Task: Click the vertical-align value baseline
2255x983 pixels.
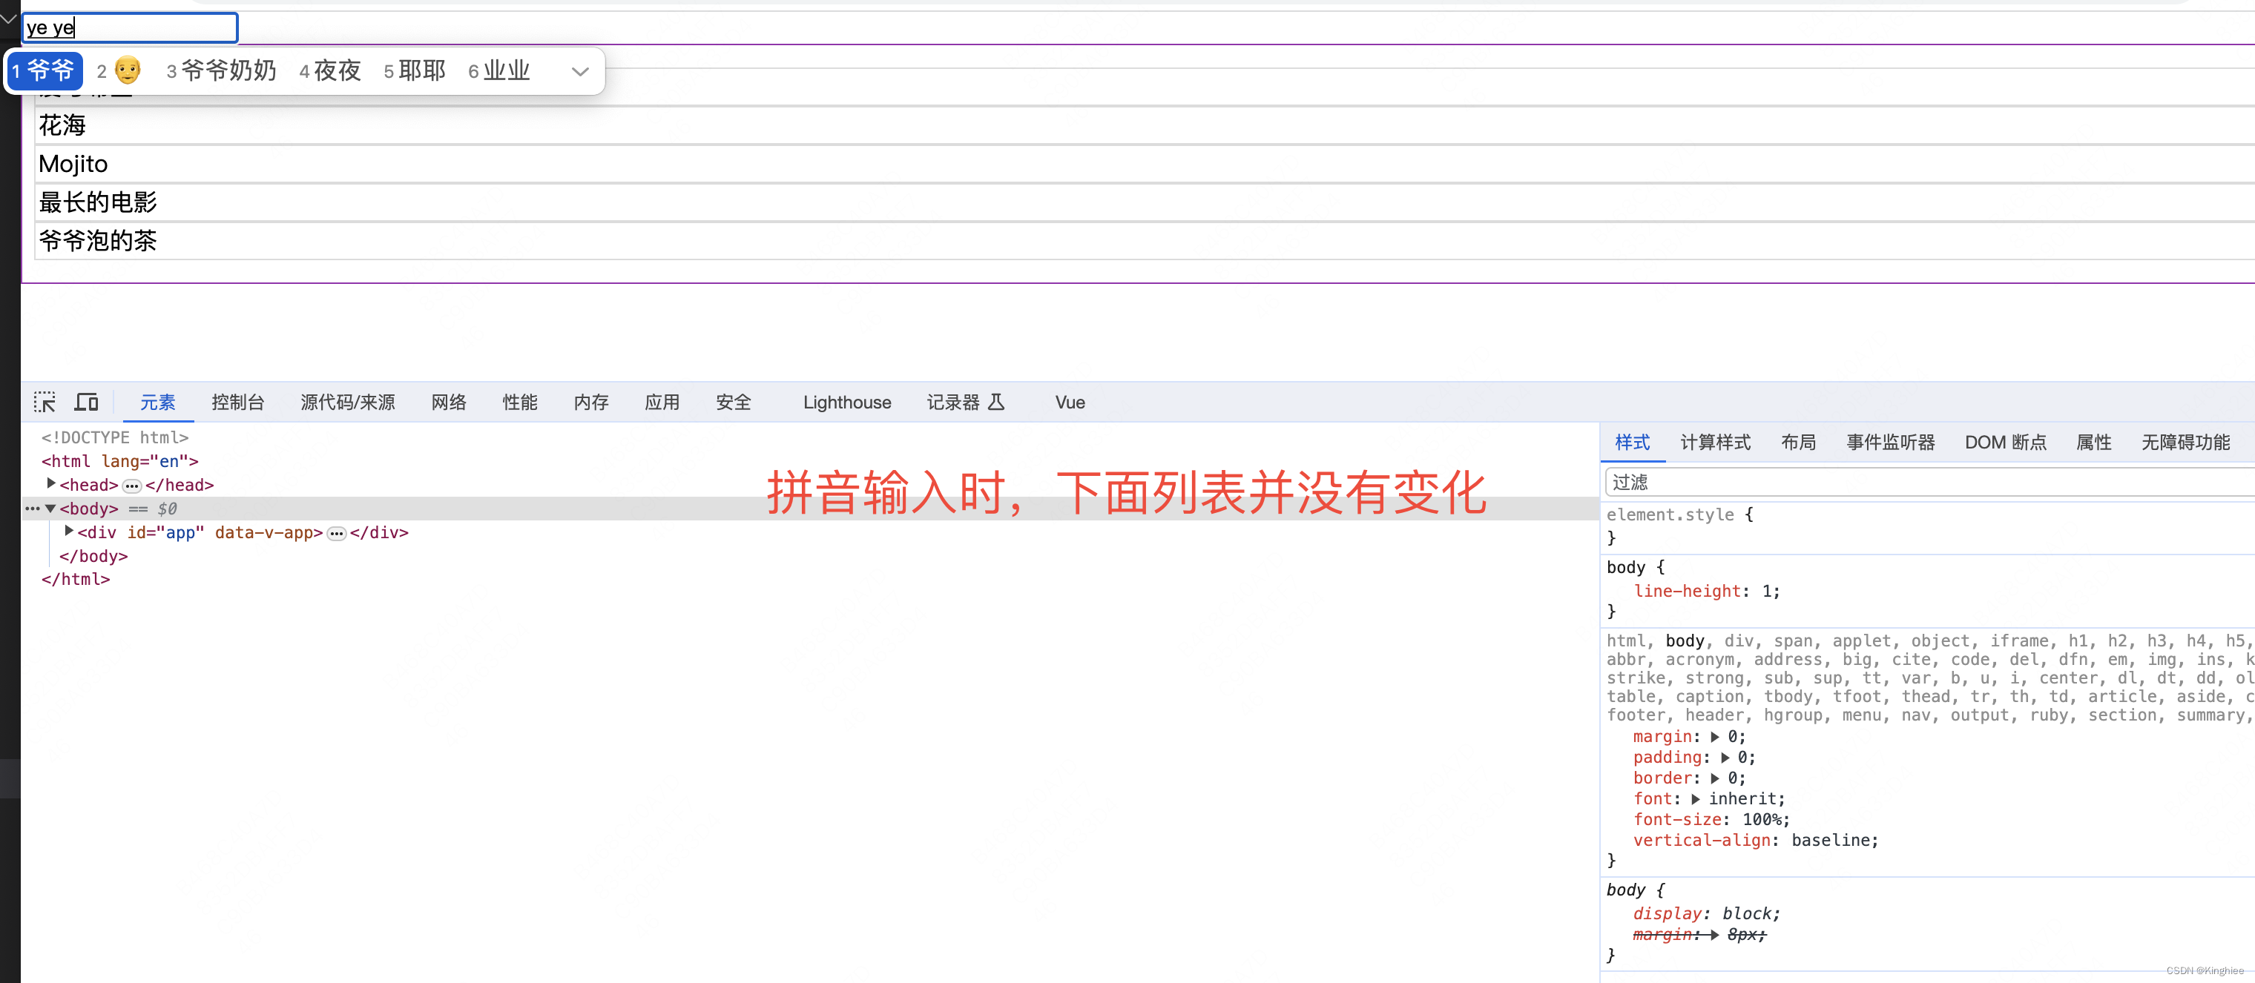Action: coord(1829,841)
